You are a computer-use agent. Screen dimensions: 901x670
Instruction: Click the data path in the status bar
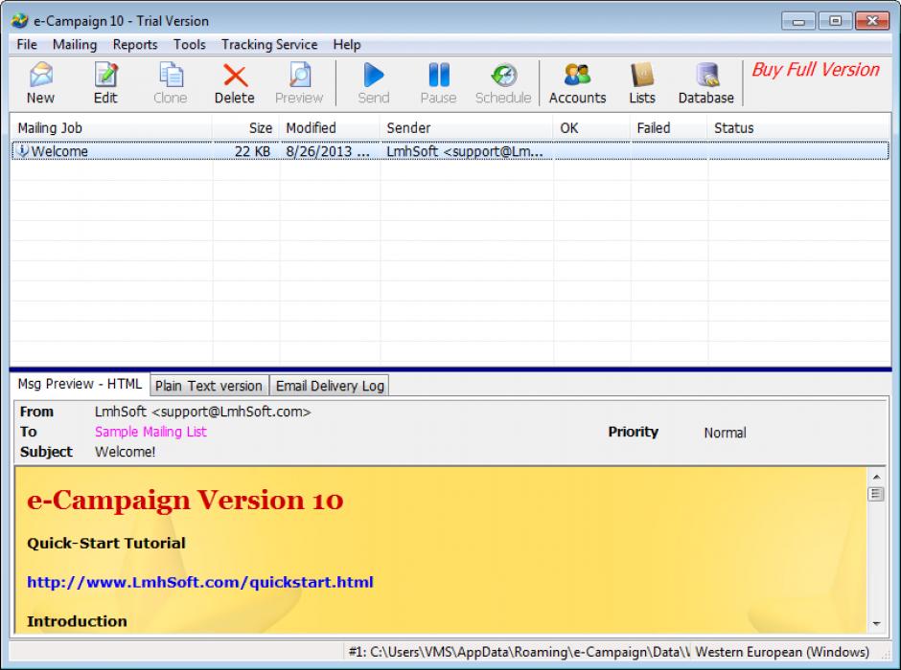point(520,652)
